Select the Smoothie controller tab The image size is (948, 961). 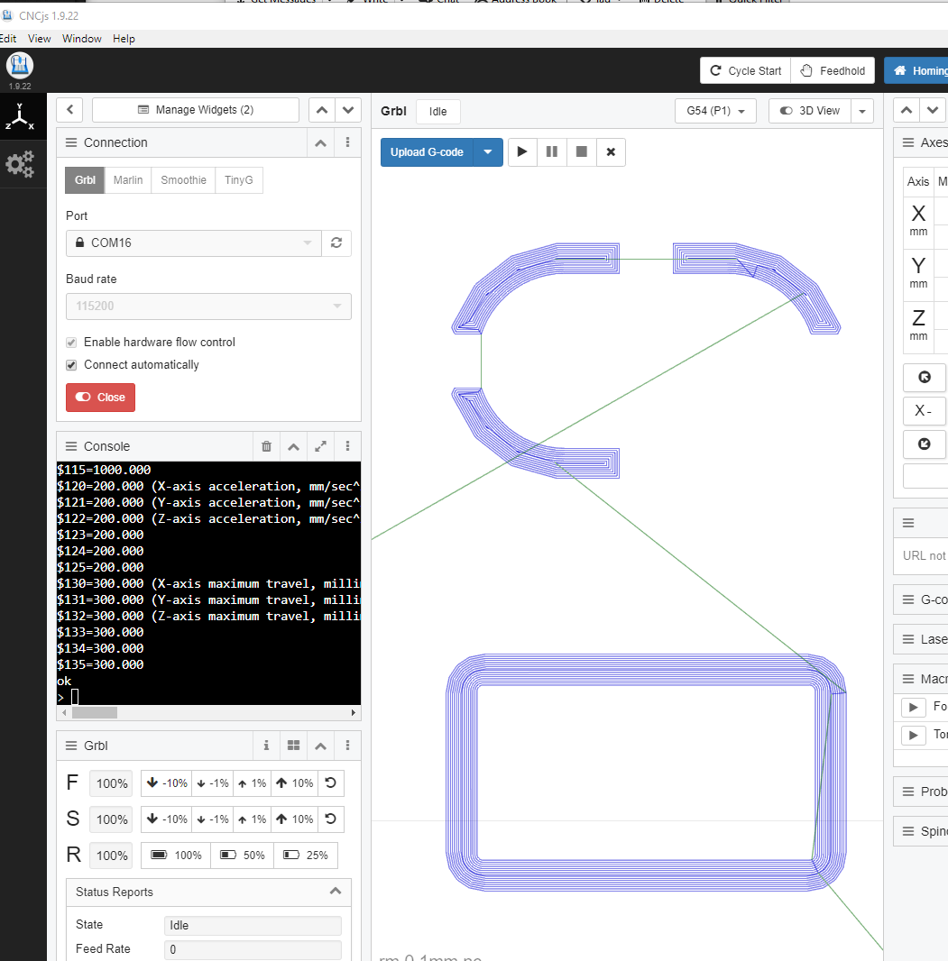tap(183, 180)
